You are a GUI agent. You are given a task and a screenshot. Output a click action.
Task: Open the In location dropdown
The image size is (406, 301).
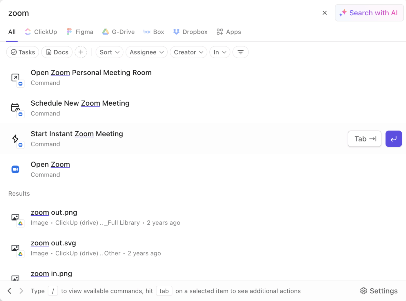tap(220, 52)
